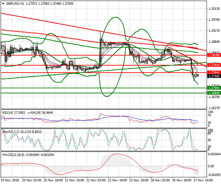This screenshot has height=184, width=221.
Task: Click the 19 Nov 2018 time axis label
Action: (10, 180)
